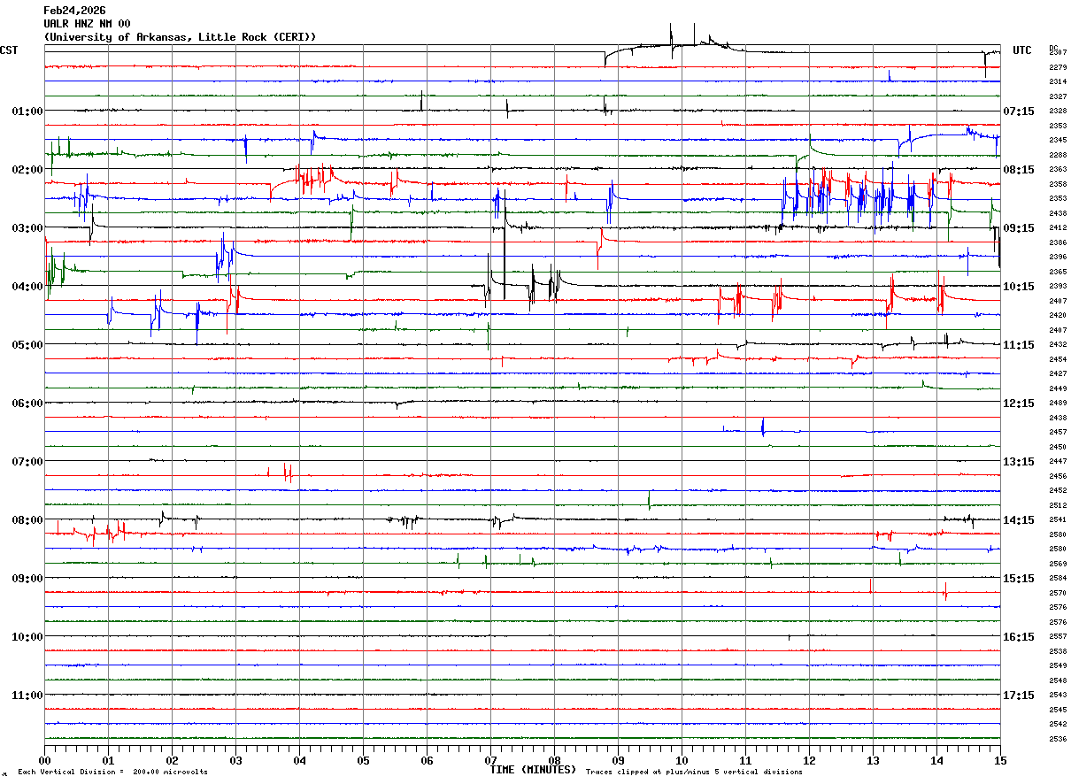The height and width of the screenshot is (784, 1071).
Task: Select the station code 'UALR HNZ NM 00'
Action: (x=87, y=24)
